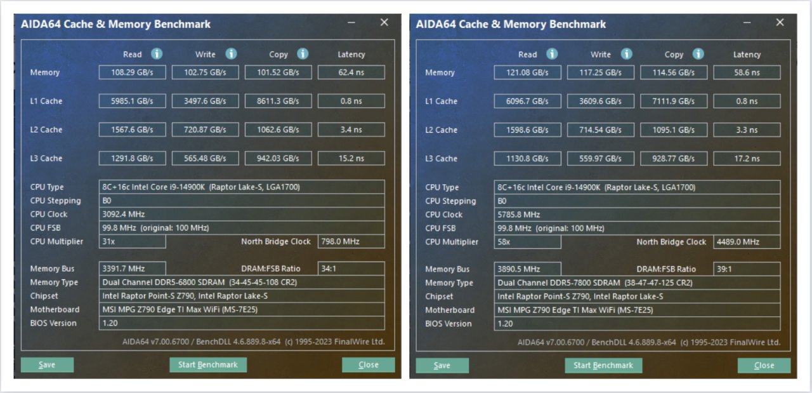Screen dimensions: 812x393
Task: Close right window with title bar X
Action: point(780,22)
